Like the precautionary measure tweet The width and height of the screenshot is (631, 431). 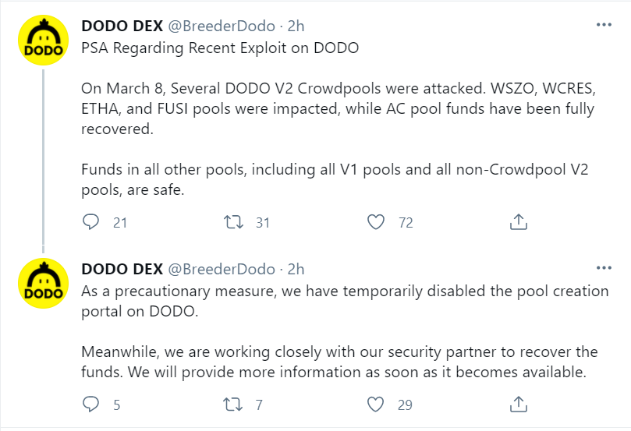377,405
